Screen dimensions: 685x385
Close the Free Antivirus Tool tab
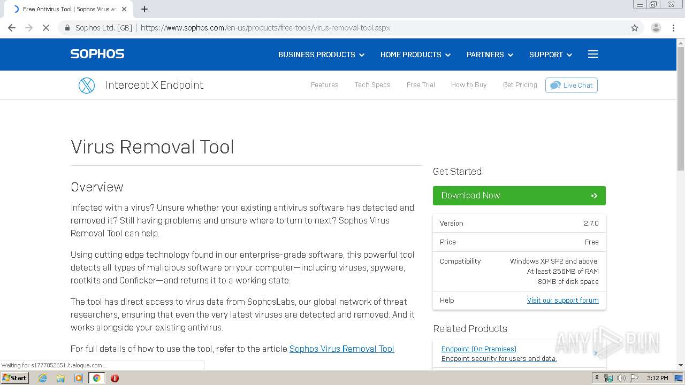pos(124,9)
